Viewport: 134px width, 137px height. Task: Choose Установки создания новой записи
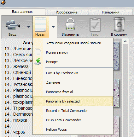73,43
